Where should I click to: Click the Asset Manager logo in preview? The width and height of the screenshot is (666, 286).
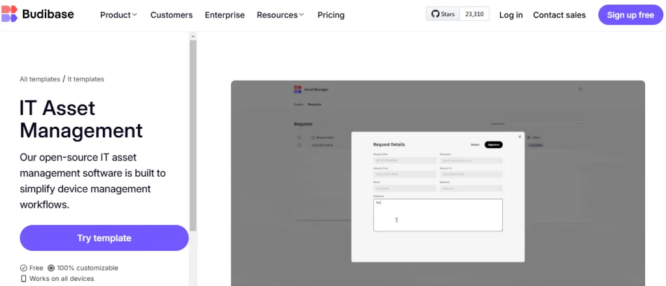point(298,89)
